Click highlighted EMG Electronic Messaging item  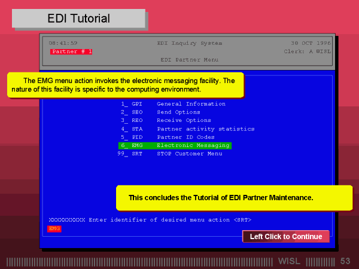point(174,145)
